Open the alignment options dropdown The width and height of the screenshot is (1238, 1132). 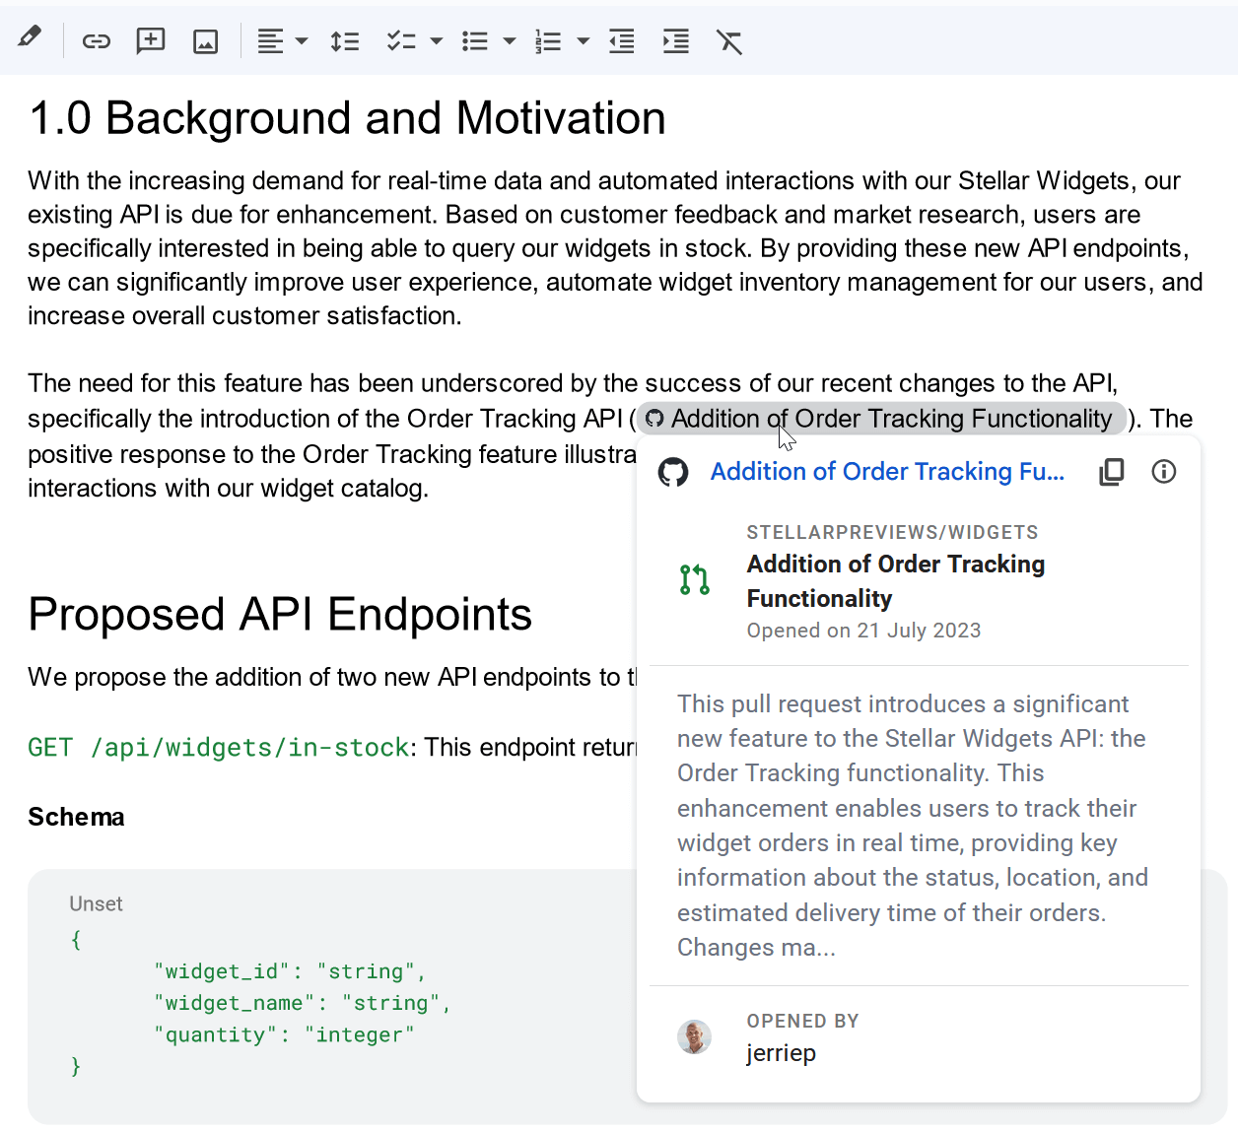tap(301, 41)
